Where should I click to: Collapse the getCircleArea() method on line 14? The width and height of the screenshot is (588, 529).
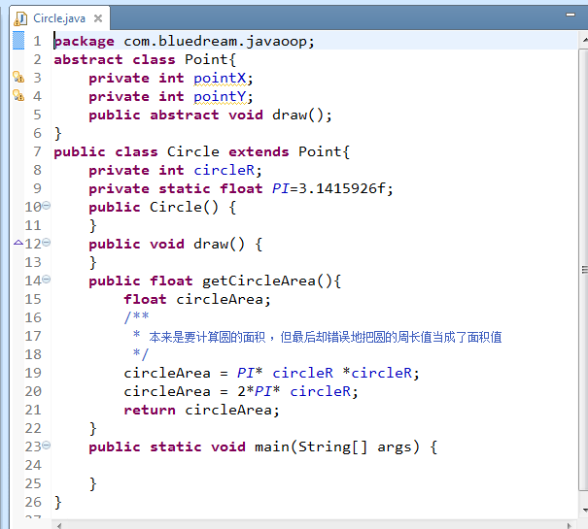click(46, 280)
